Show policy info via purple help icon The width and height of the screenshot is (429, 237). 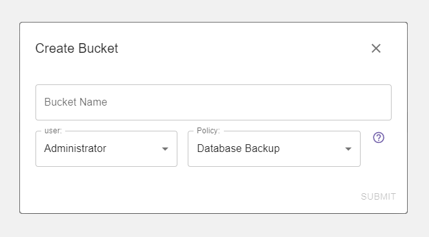point(379,138)
